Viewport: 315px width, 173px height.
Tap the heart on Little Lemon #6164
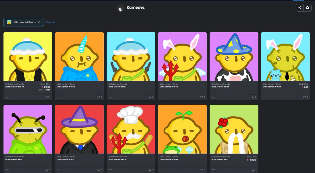(x=305, y=97)
